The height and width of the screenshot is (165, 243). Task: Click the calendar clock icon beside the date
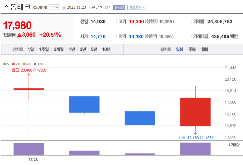click(x=64, y=8)
